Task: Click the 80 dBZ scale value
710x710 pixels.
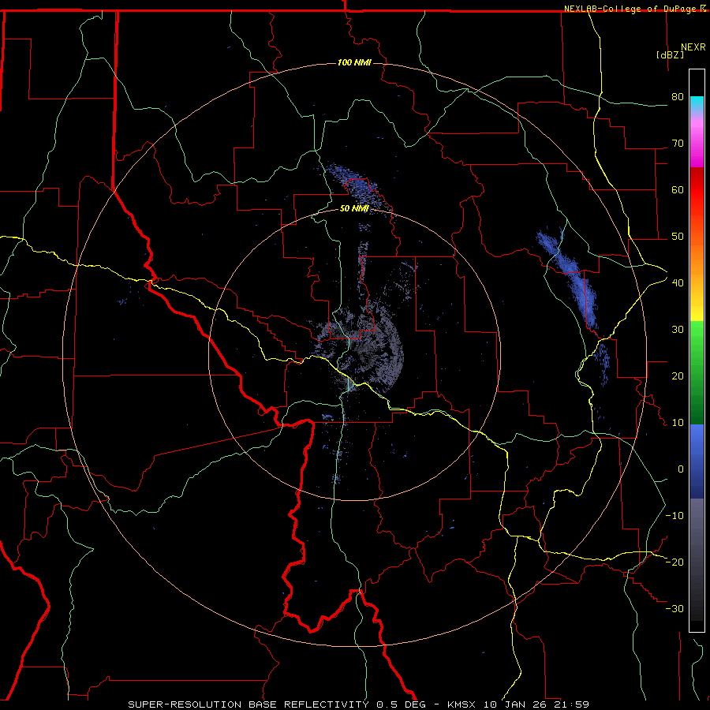Action: (678, 96)
